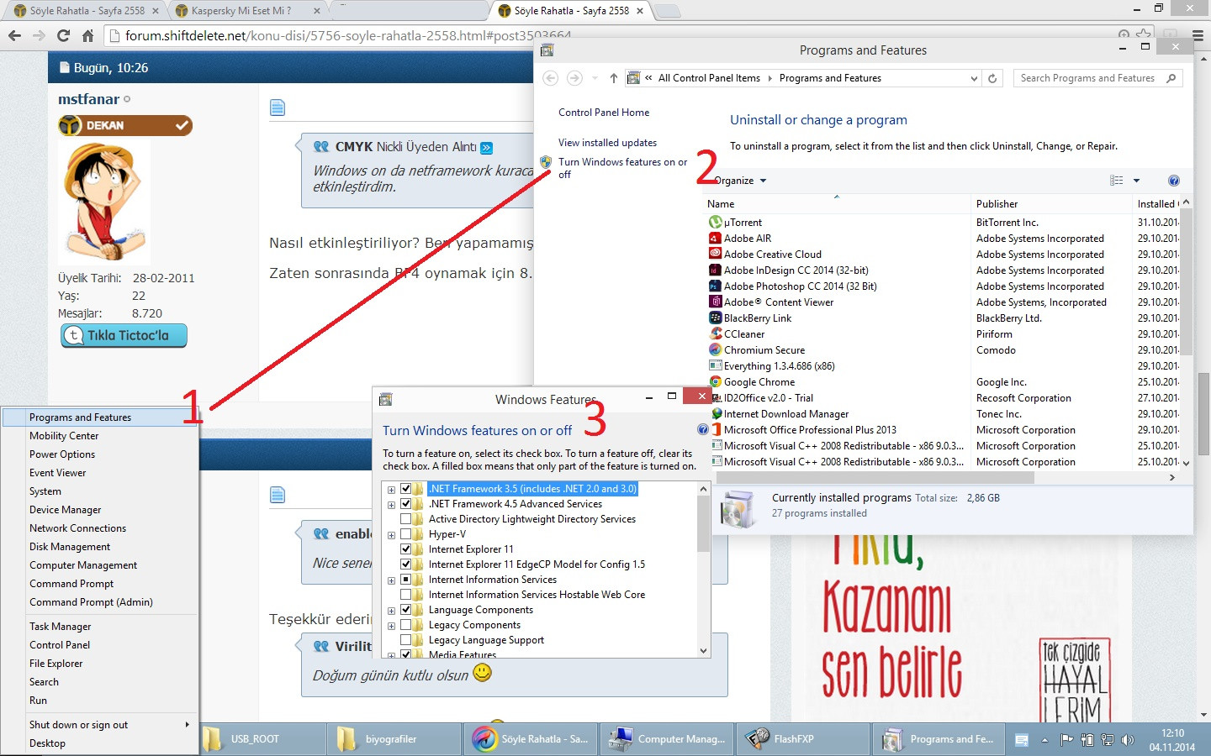
Task: Open the view options dropdown arrow
Action: point(1136,181)
